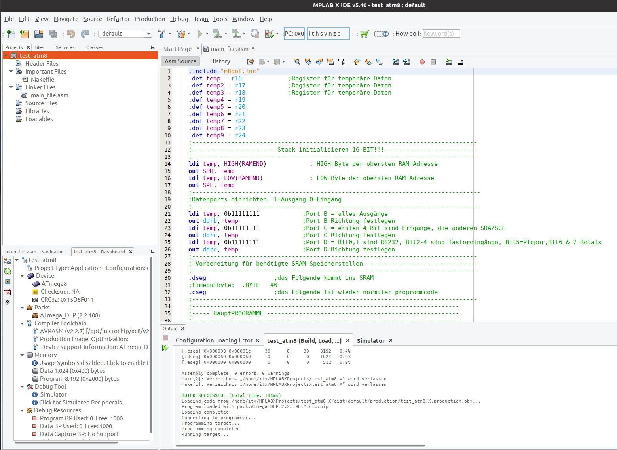Open the Simulator output tab
The width and height of the screenshot is (617, 450).
(x=371, y=341)
